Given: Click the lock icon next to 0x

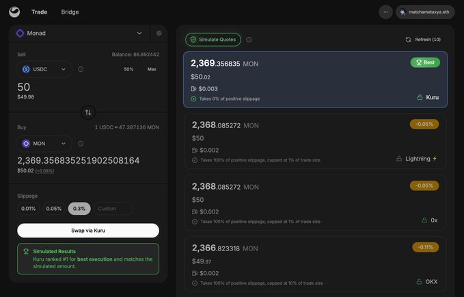Looking at the screenshot, I should [424, 220].
